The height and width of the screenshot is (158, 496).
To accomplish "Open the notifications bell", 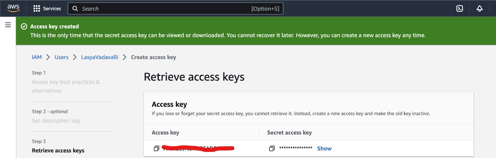I will pos(480,9).
